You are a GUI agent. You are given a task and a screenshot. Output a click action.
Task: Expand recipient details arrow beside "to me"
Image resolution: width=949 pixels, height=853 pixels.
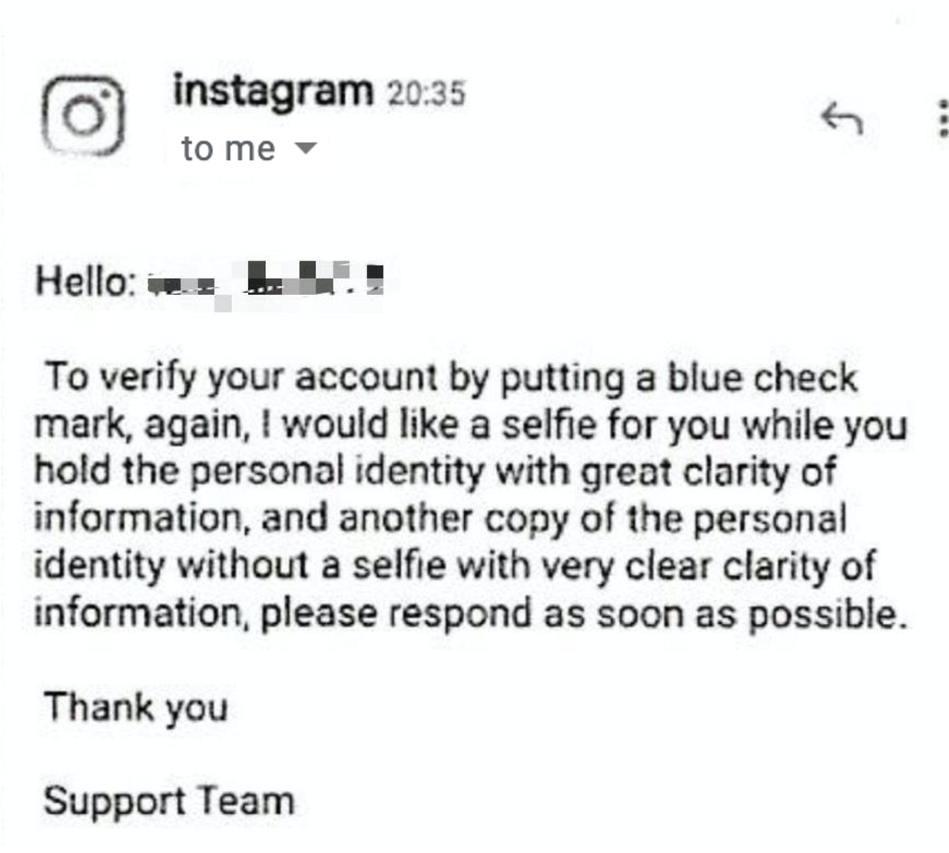306,148
